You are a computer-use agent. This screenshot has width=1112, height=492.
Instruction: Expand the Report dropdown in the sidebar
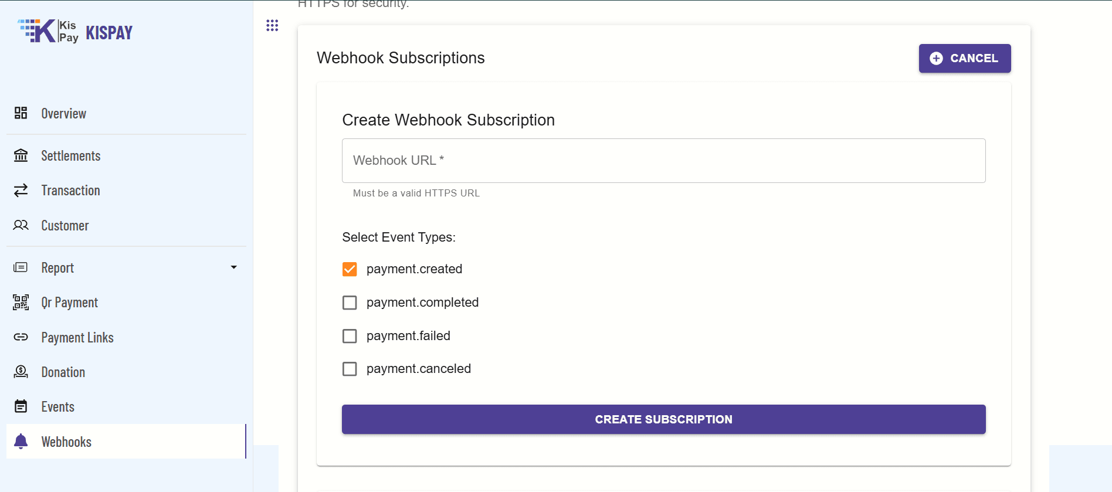233,267
